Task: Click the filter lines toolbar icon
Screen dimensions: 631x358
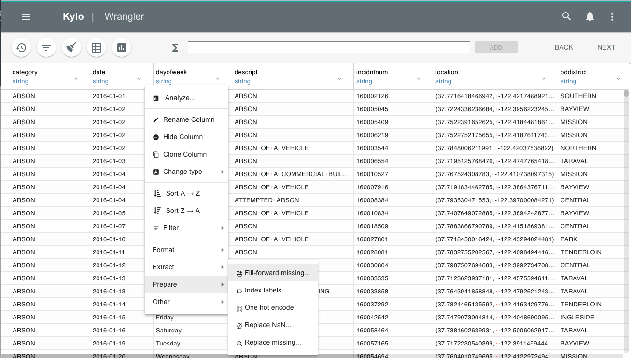Action: click(46, 47)
